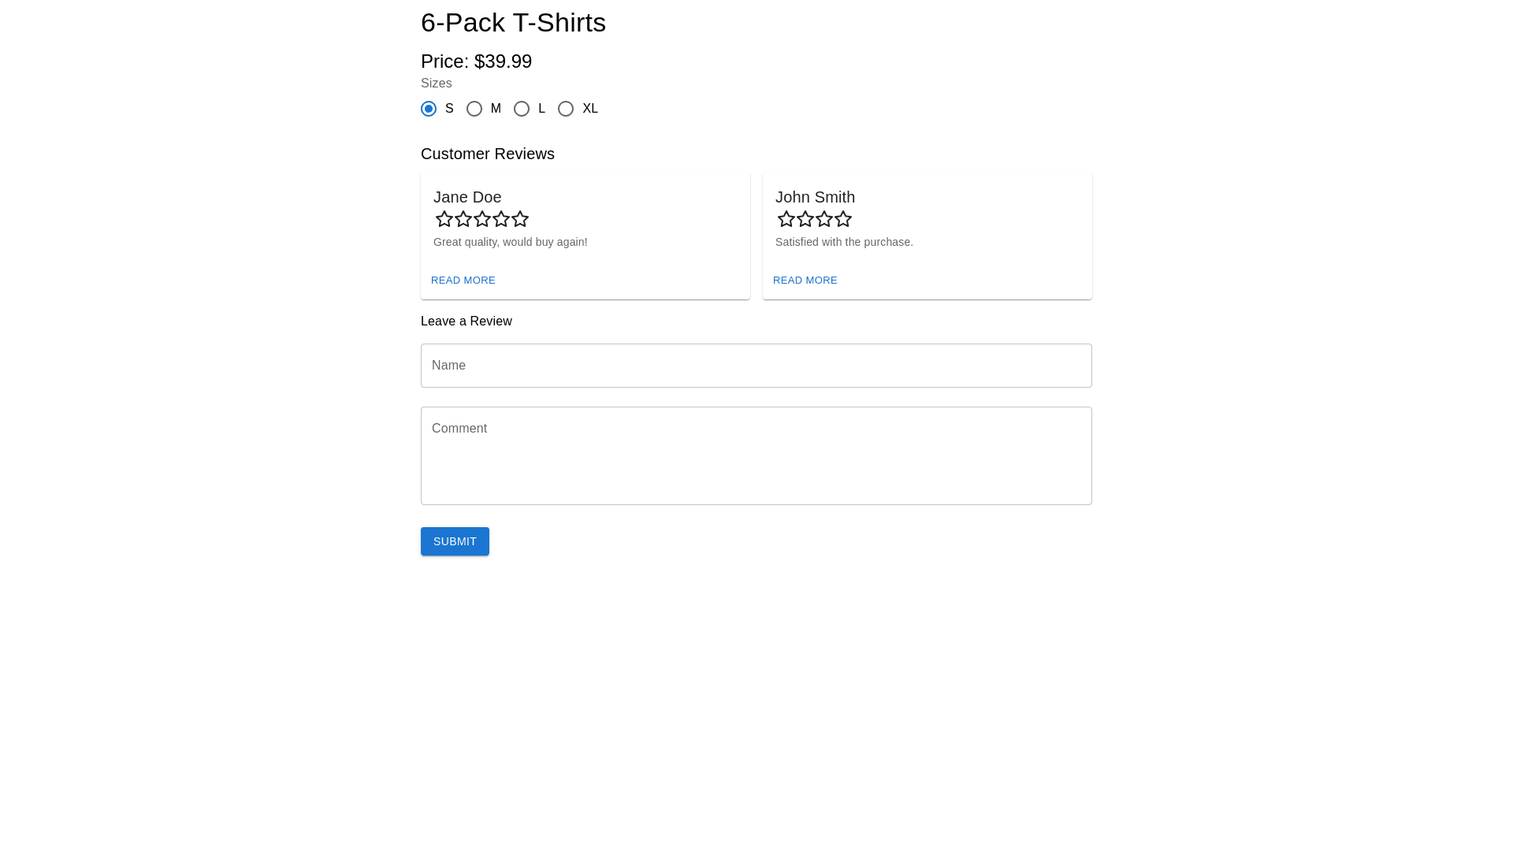
Task: Click the third star in Jane Doe's rating
Action: (482, 219)
